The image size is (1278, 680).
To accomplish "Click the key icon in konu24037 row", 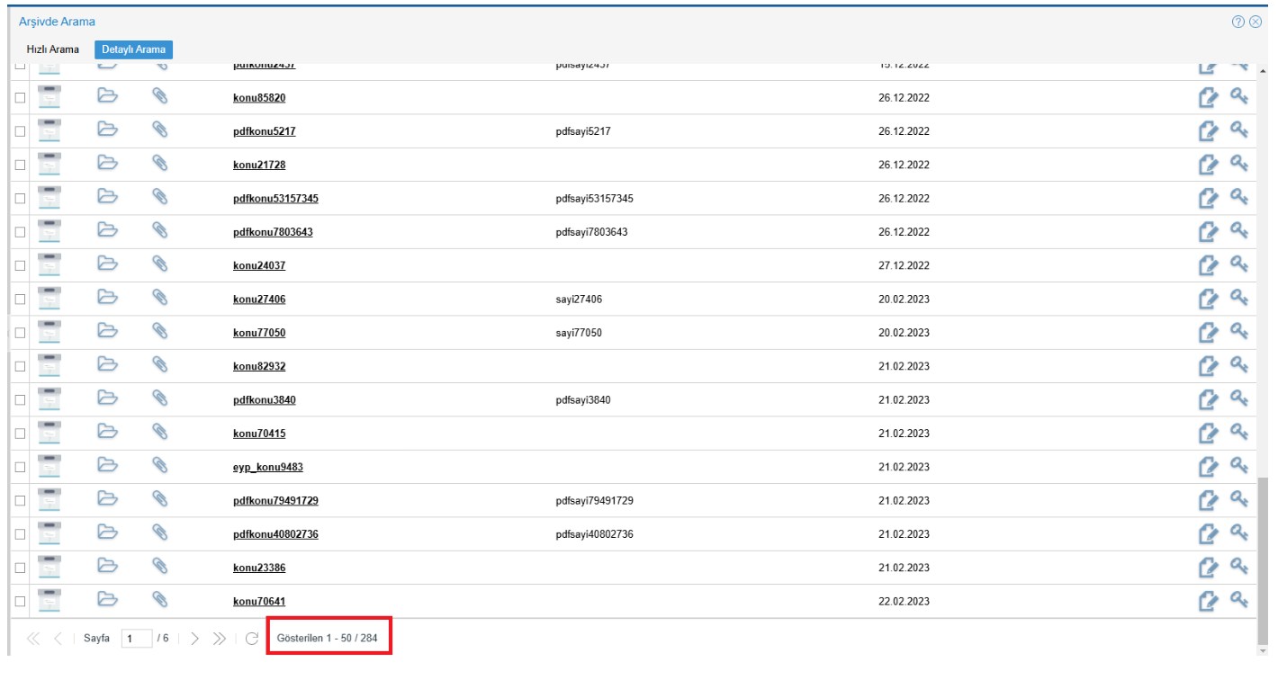I will [x=1239, y=264].
